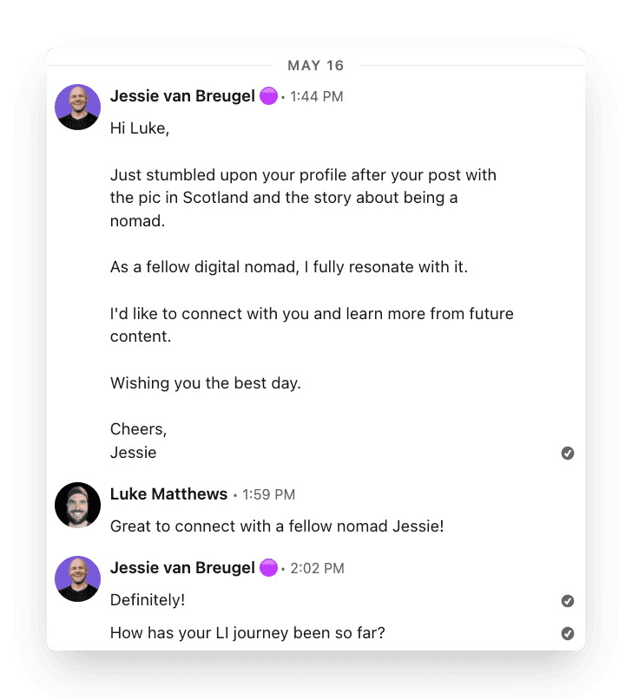Click the read receipt checkmark next to "Definitely!"
Image resolution: width=632 pixels, height=699 pixels.
point(568,600)
